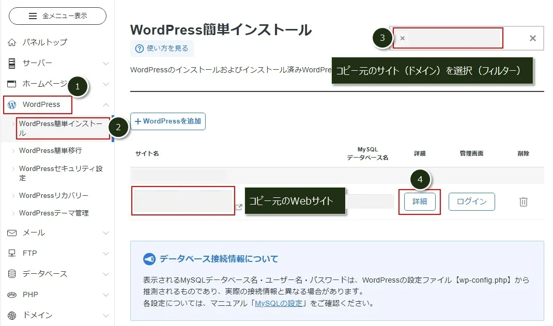Close the domain filter with large X
553x326 pixels.
(533, 38)
